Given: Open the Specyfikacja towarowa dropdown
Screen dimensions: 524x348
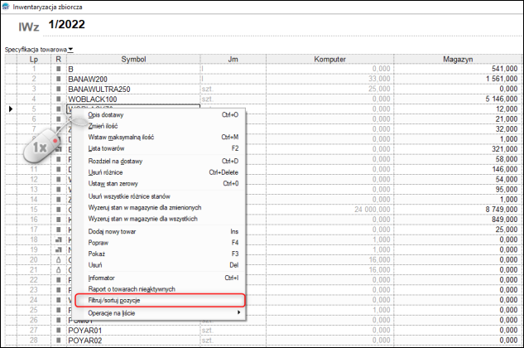Looking at the screenshot, I should pyautogui.click(x=71, y=51).
